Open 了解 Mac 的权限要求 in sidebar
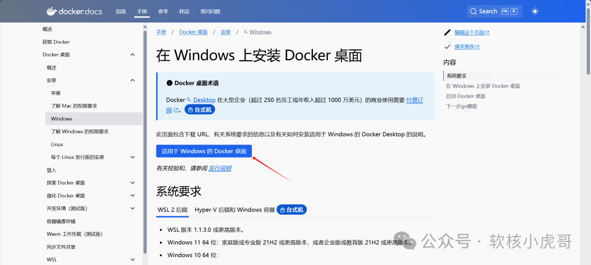Image resolution: width=591 pixels, height=265 pixels. tap(74, 106)
